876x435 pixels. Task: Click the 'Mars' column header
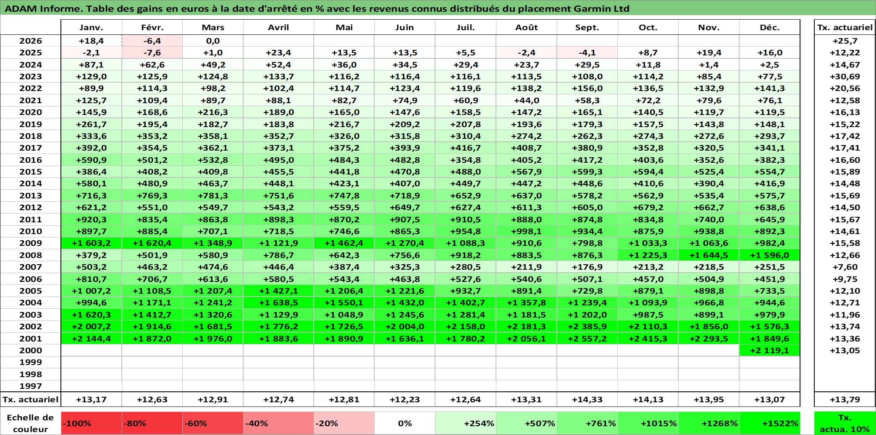(213, 27)
